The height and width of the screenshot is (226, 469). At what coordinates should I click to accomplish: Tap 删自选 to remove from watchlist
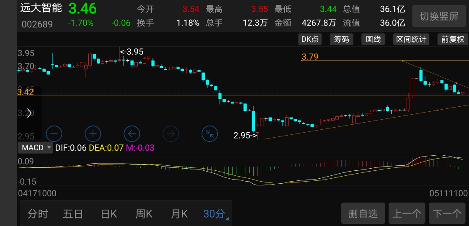pyautogui.click(x=363, y=213)
